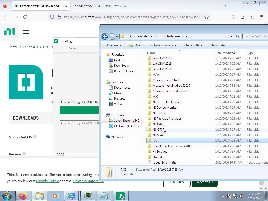Click the tracking protection shield icon
Viewport: 268px width, 201px height.
point(52,17)
